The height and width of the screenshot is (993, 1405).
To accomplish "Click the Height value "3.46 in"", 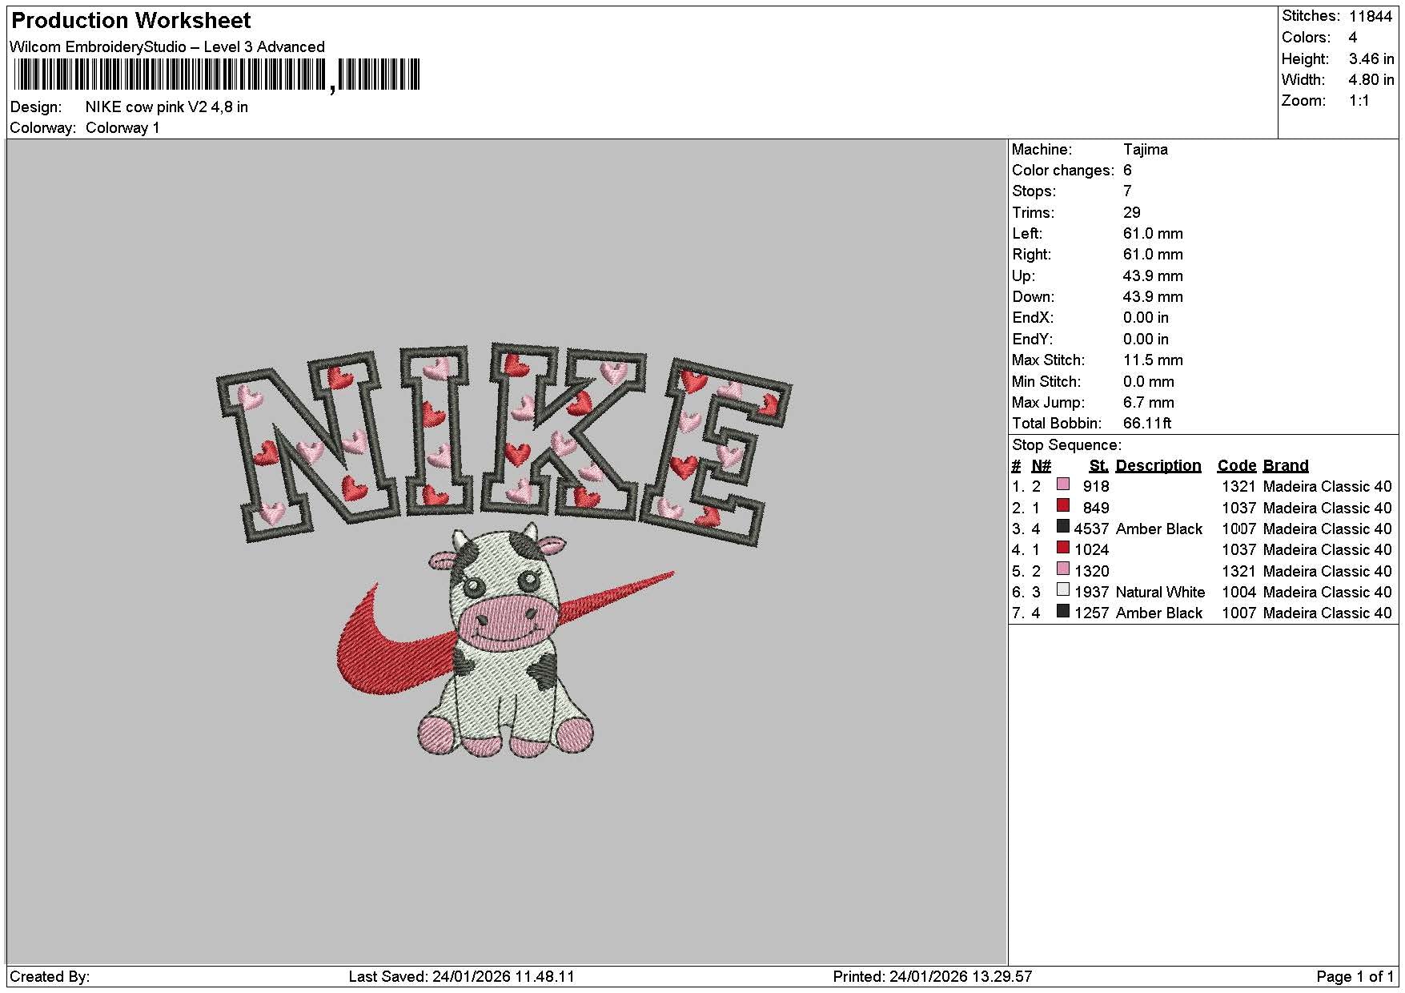I will coord(1371,58).
